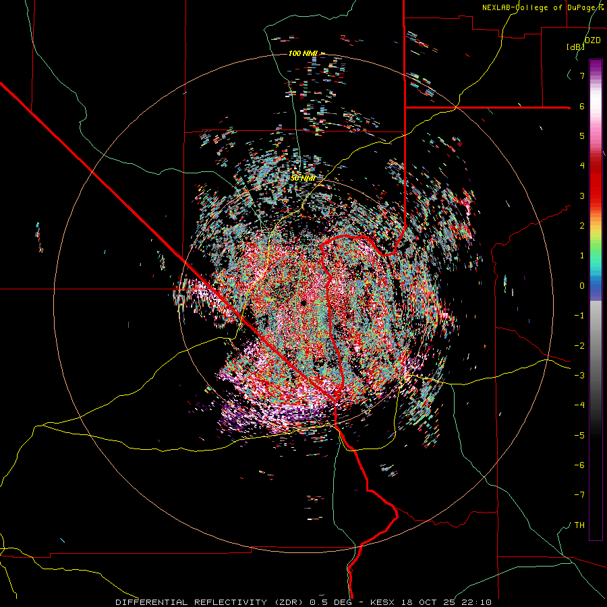The height and width of the screenshot is (607, 607).
Task: Click the 1 value on the color scale
Action: (x=582, y=256)
